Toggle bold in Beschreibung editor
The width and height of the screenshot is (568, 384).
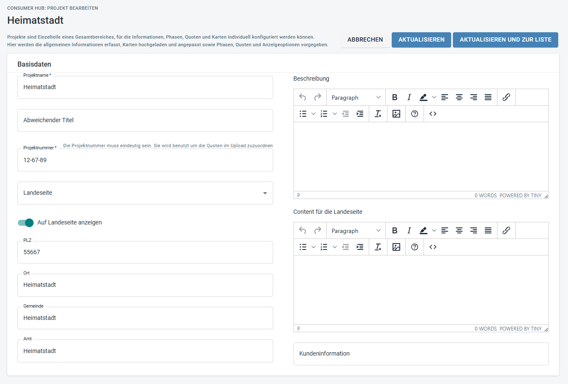pos(395,97)
